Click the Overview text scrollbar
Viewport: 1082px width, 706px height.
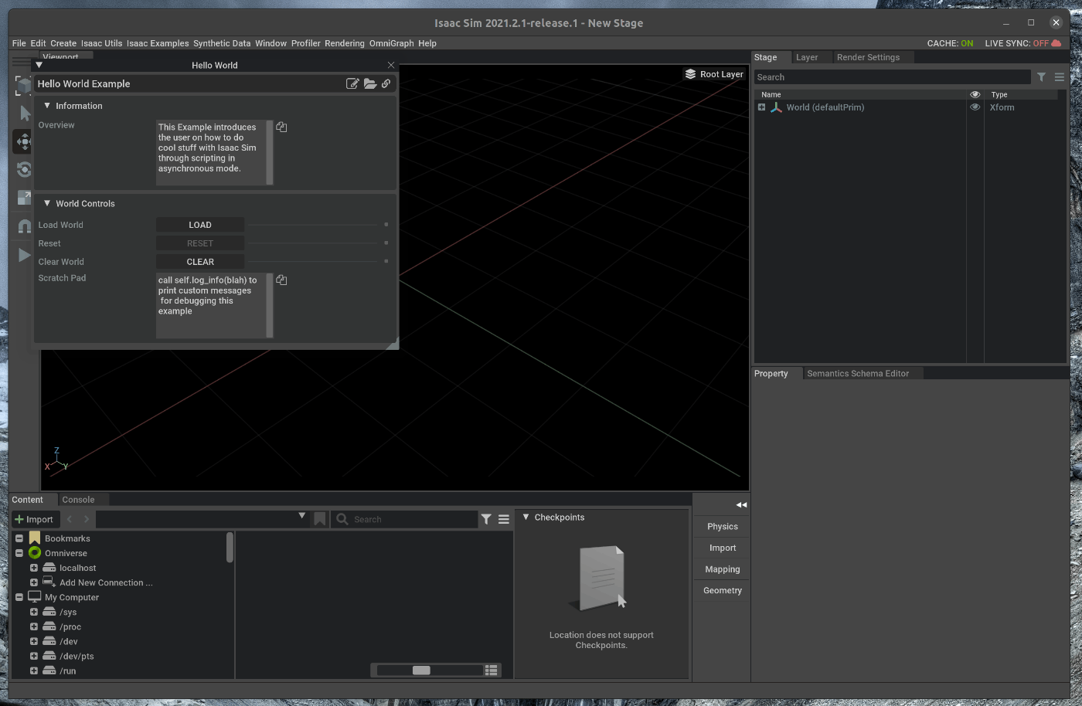270,152
